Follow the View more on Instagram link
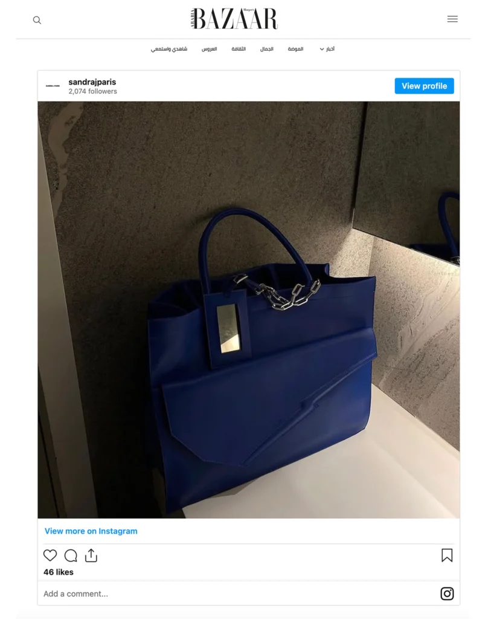This screenshot has height=619, width=494. click(91, 531)
